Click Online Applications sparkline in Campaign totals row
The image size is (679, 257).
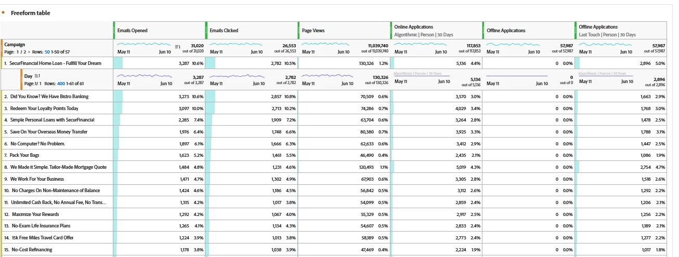(x=421, y=45)
